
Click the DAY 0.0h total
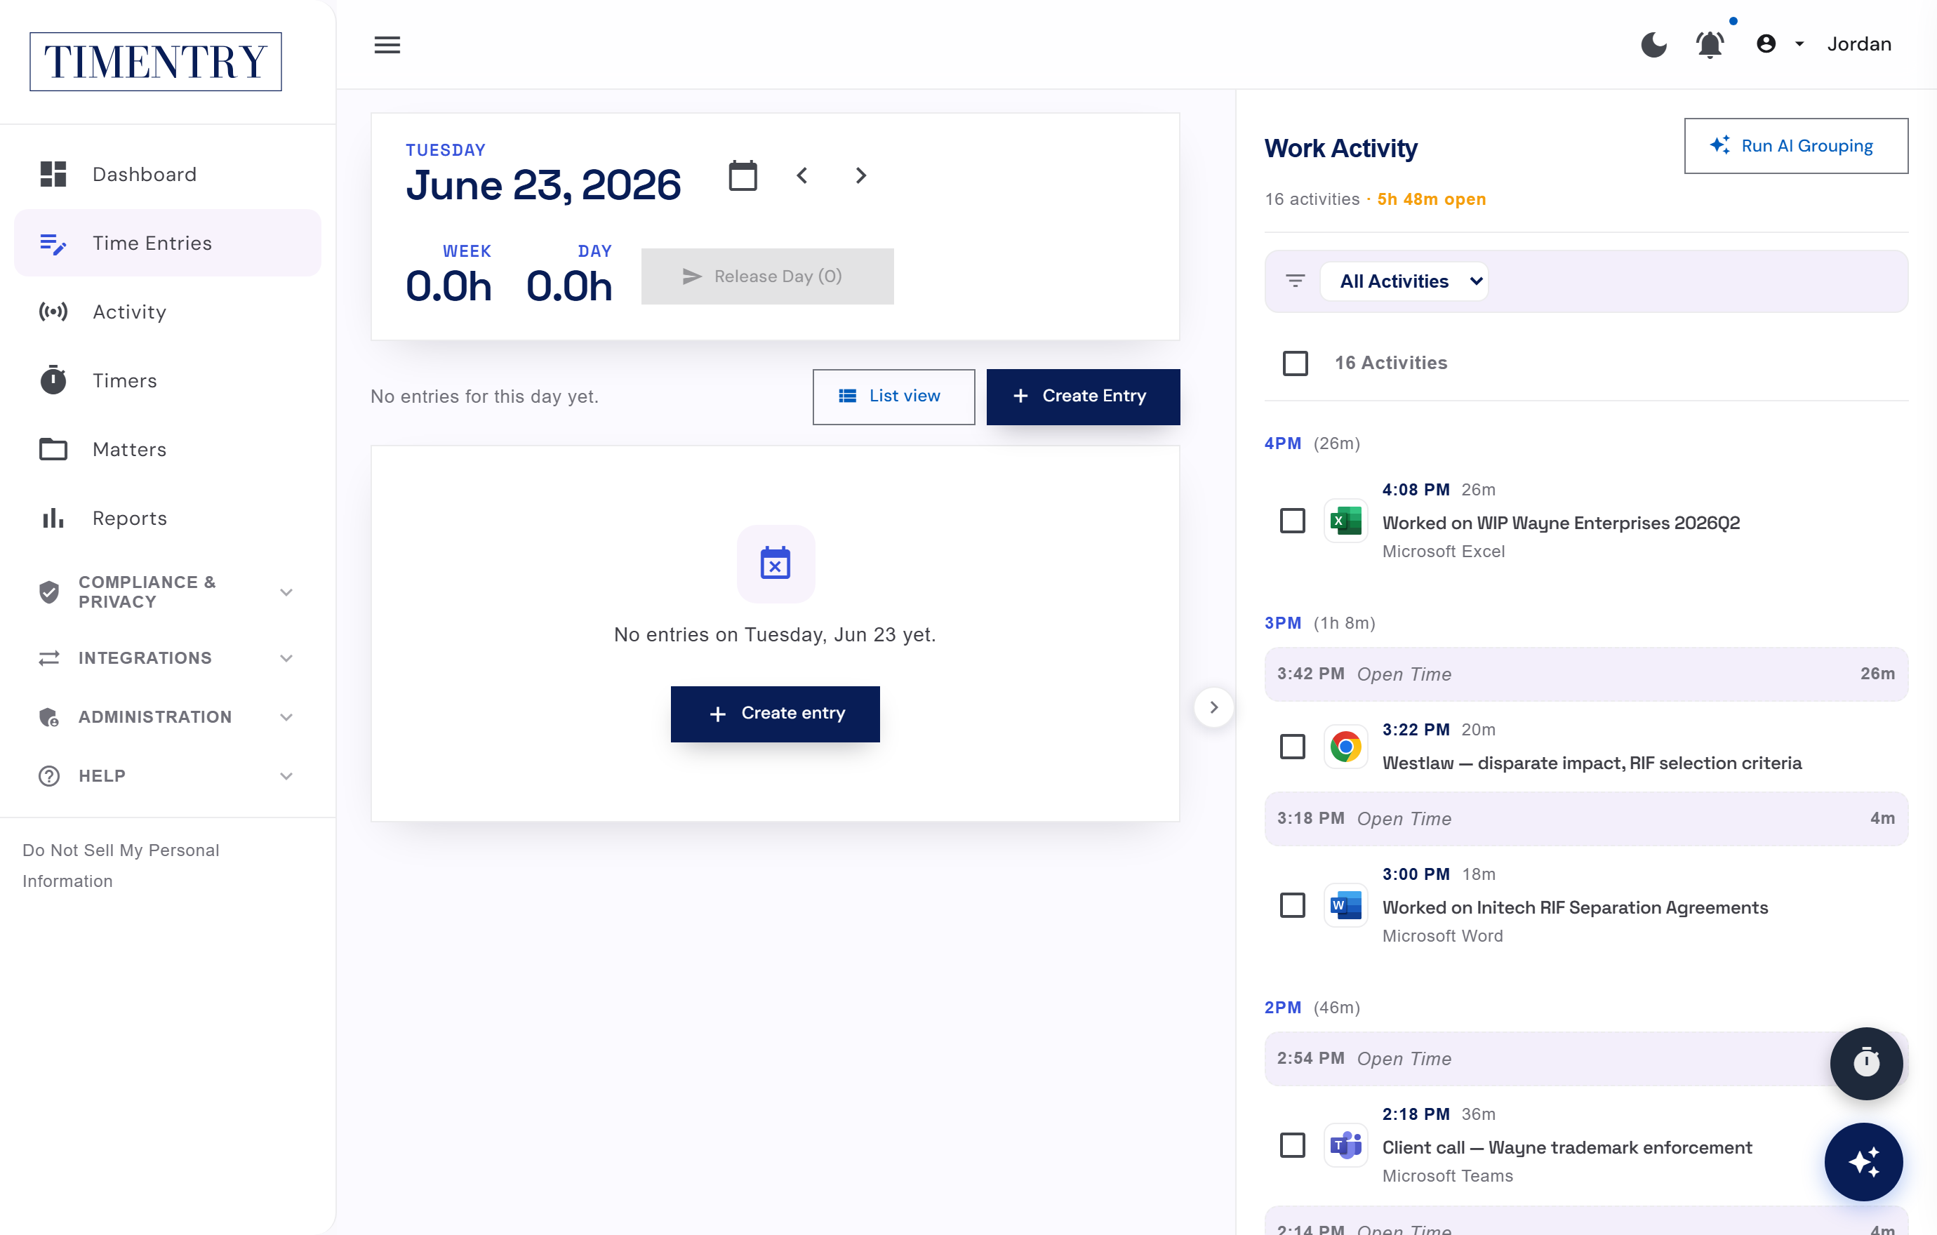[568, 274]
